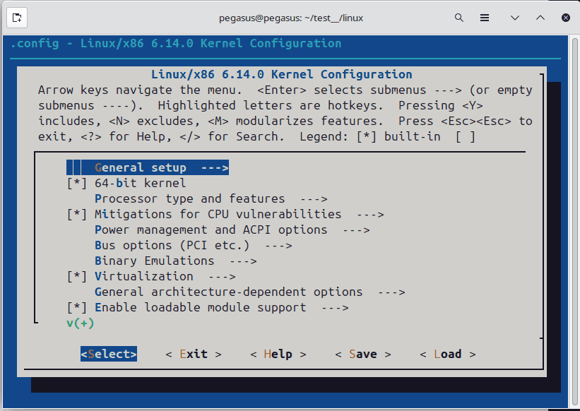
Task: Expand Power management and ACPI options
Action: pos(232,230)
